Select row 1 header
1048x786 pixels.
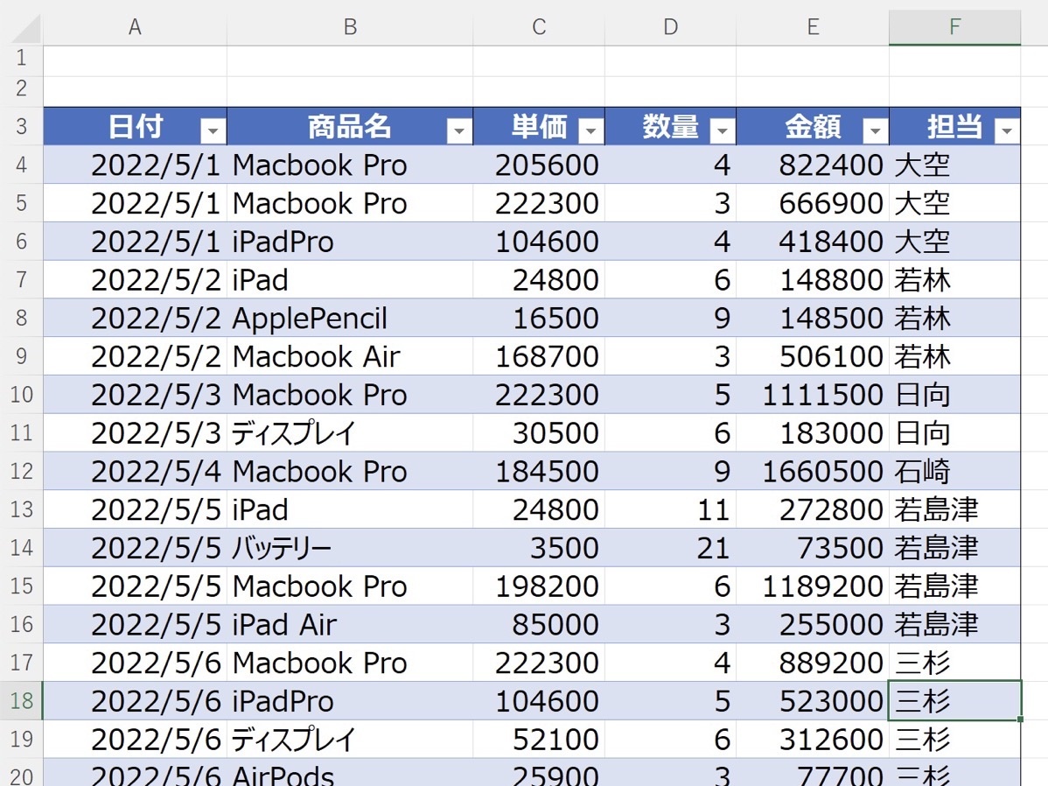click(x=21, y=58)
